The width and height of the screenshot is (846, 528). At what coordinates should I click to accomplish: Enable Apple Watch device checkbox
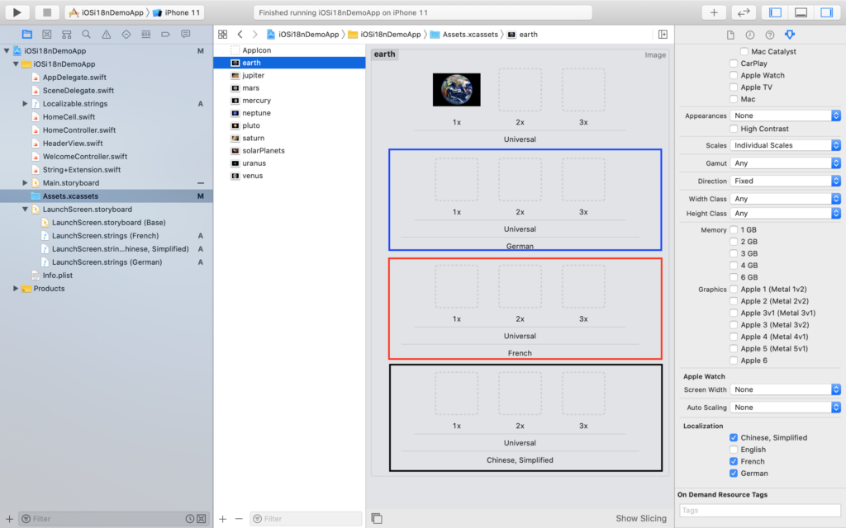tap(734, 75)
